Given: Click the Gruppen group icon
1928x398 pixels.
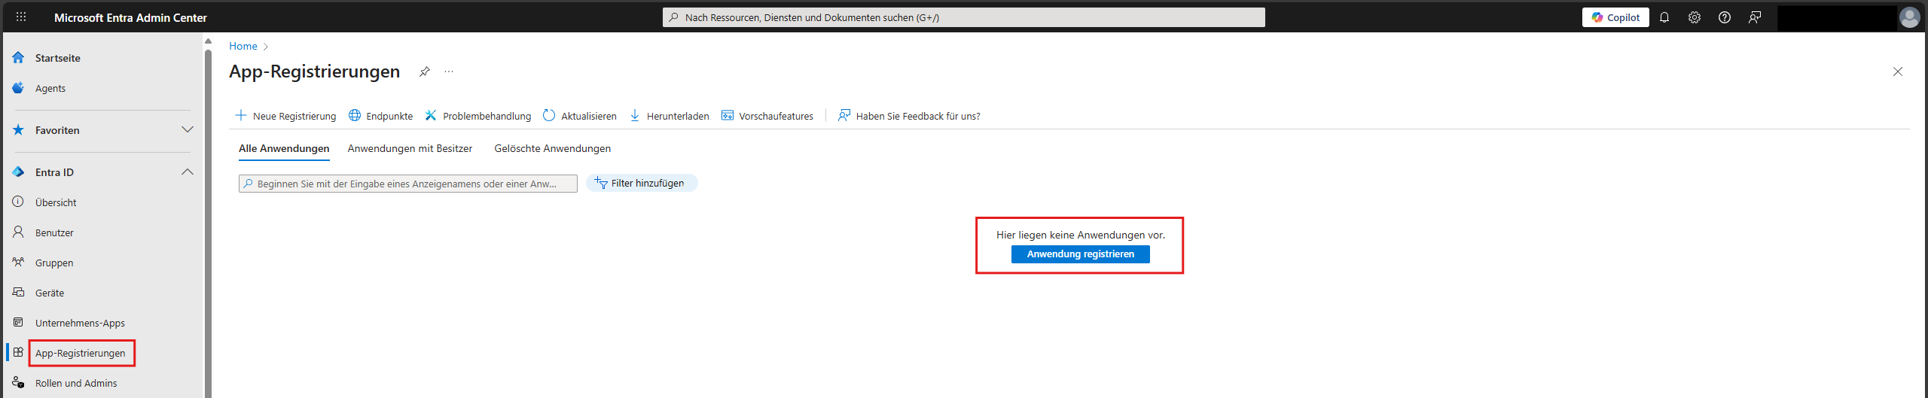Looking at the screenshot, I should pos(18,262).
